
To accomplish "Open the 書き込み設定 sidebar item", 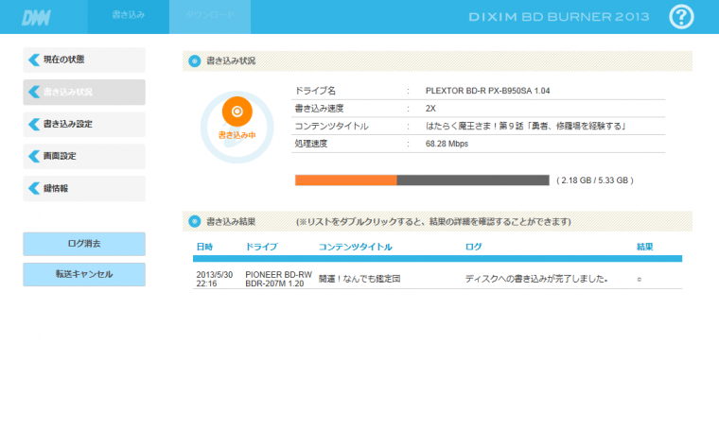I will click(x=84, y=124).
